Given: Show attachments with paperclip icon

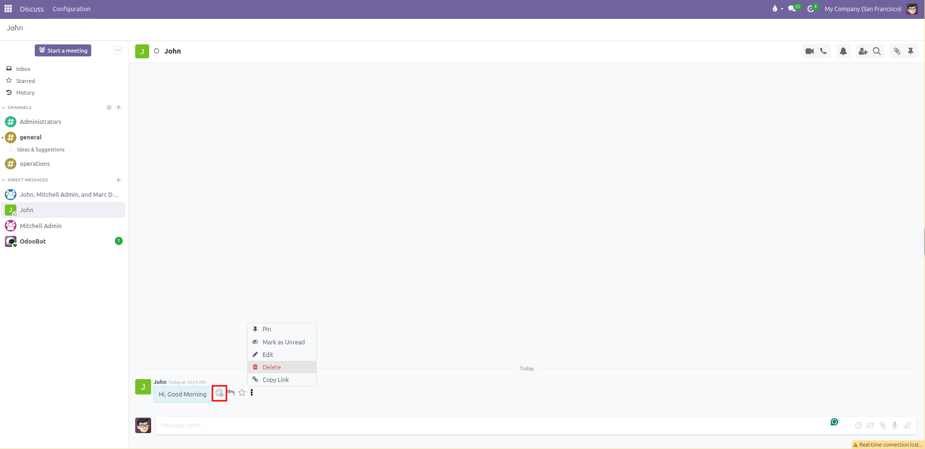Looking at the screenshot, I should click(897, 51).
